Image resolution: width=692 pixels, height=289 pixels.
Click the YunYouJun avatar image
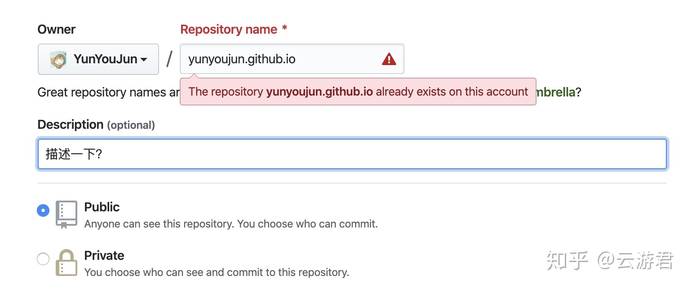pyautogui.click(x=58, y=59)
